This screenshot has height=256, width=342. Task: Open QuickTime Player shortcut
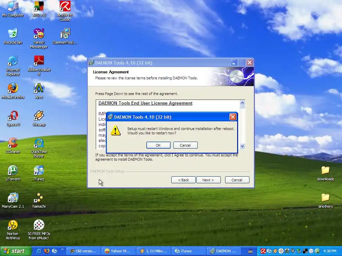tap(39, 148)
